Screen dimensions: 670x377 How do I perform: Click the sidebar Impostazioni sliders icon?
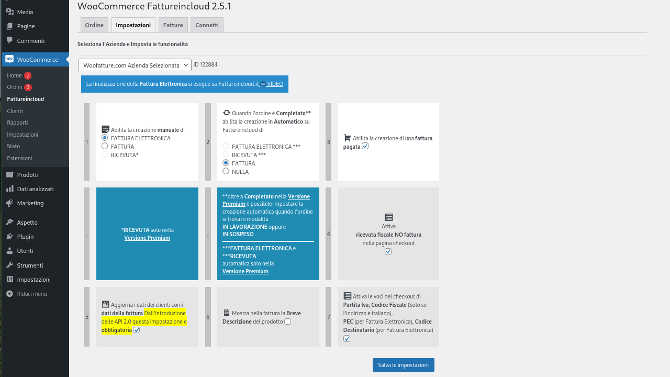(9, 280)
